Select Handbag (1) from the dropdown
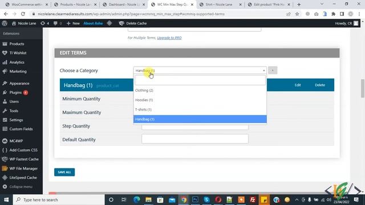The width and height of the screenshot is (365, 205). (200, 119)
